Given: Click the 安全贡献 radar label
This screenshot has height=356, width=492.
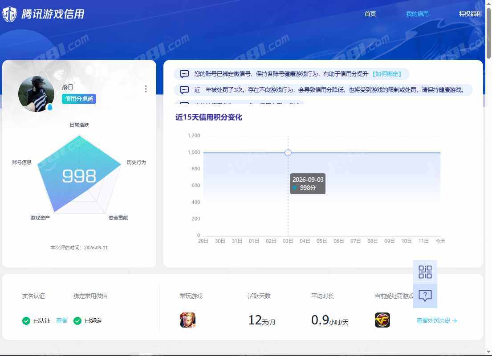Looking at the screenshot, I should (118, 218).
